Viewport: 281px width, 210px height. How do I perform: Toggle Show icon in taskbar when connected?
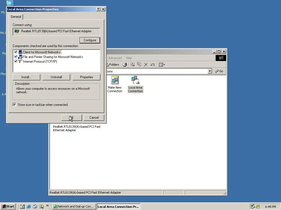point(14,105)
